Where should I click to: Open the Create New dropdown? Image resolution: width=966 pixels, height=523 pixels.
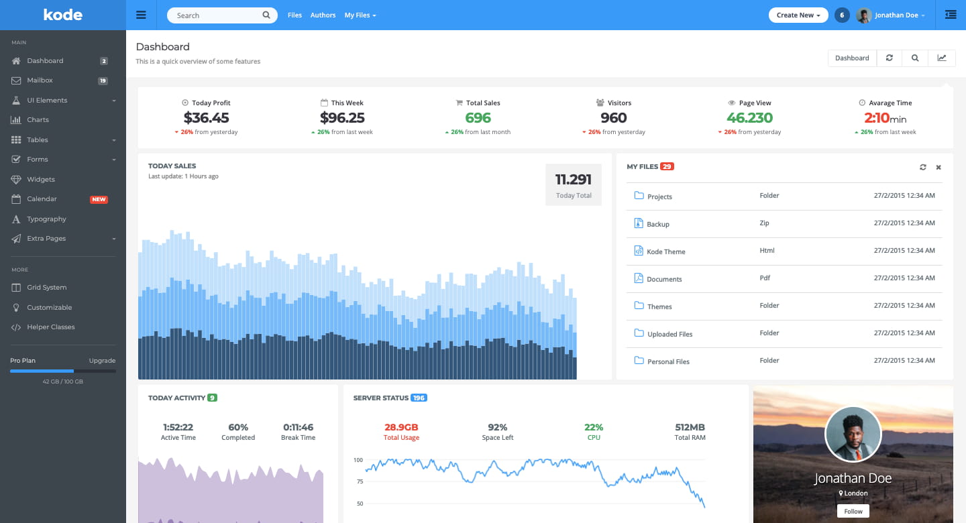798,15
